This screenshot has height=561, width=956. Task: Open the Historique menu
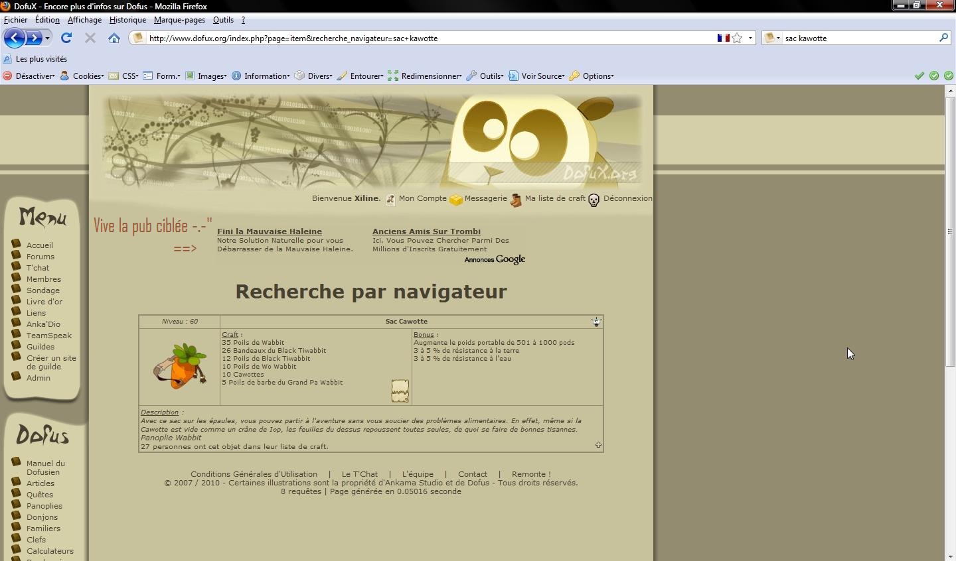tap(127, 20)
